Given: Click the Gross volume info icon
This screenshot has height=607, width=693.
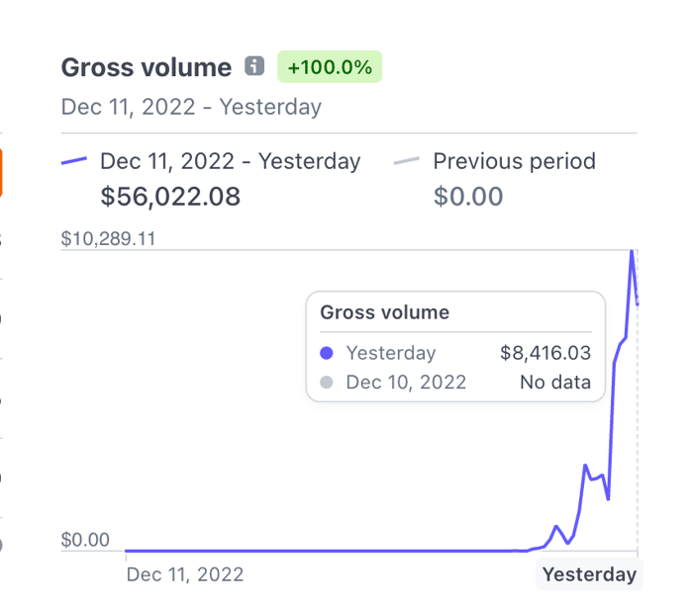Looking at the screenshot, I should point(254,66).
